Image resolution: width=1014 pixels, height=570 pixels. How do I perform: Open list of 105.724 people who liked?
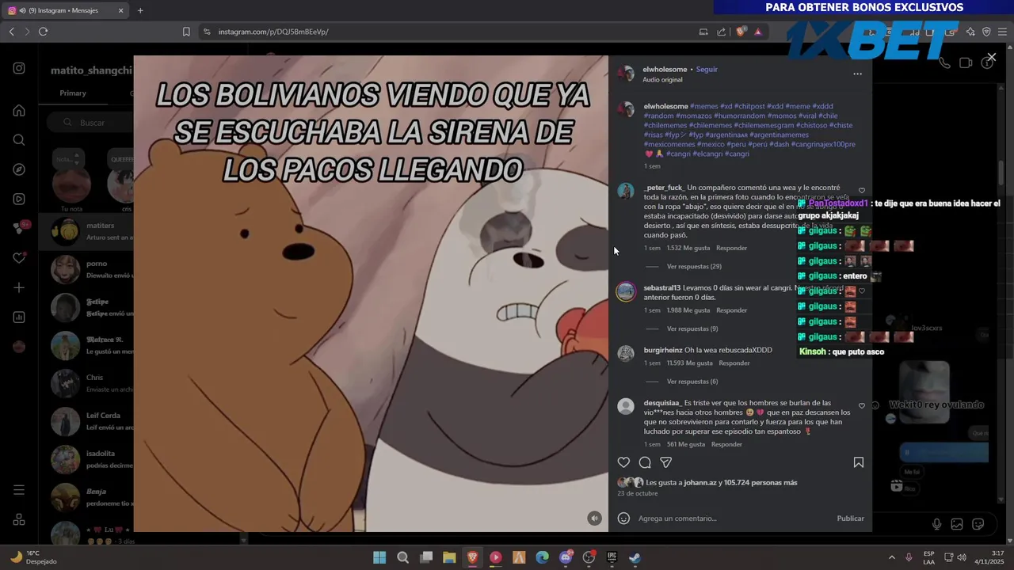click(x=760, y=483)
